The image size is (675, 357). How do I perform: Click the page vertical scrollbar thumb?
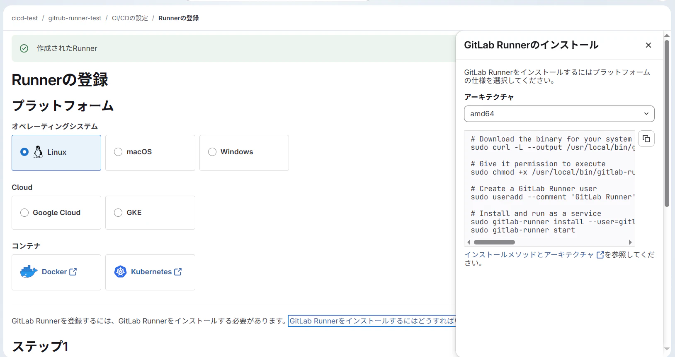[667, 123]
